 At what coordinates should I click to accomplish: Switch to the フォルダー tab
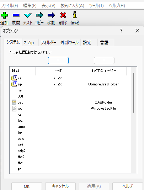coord(48,43)
